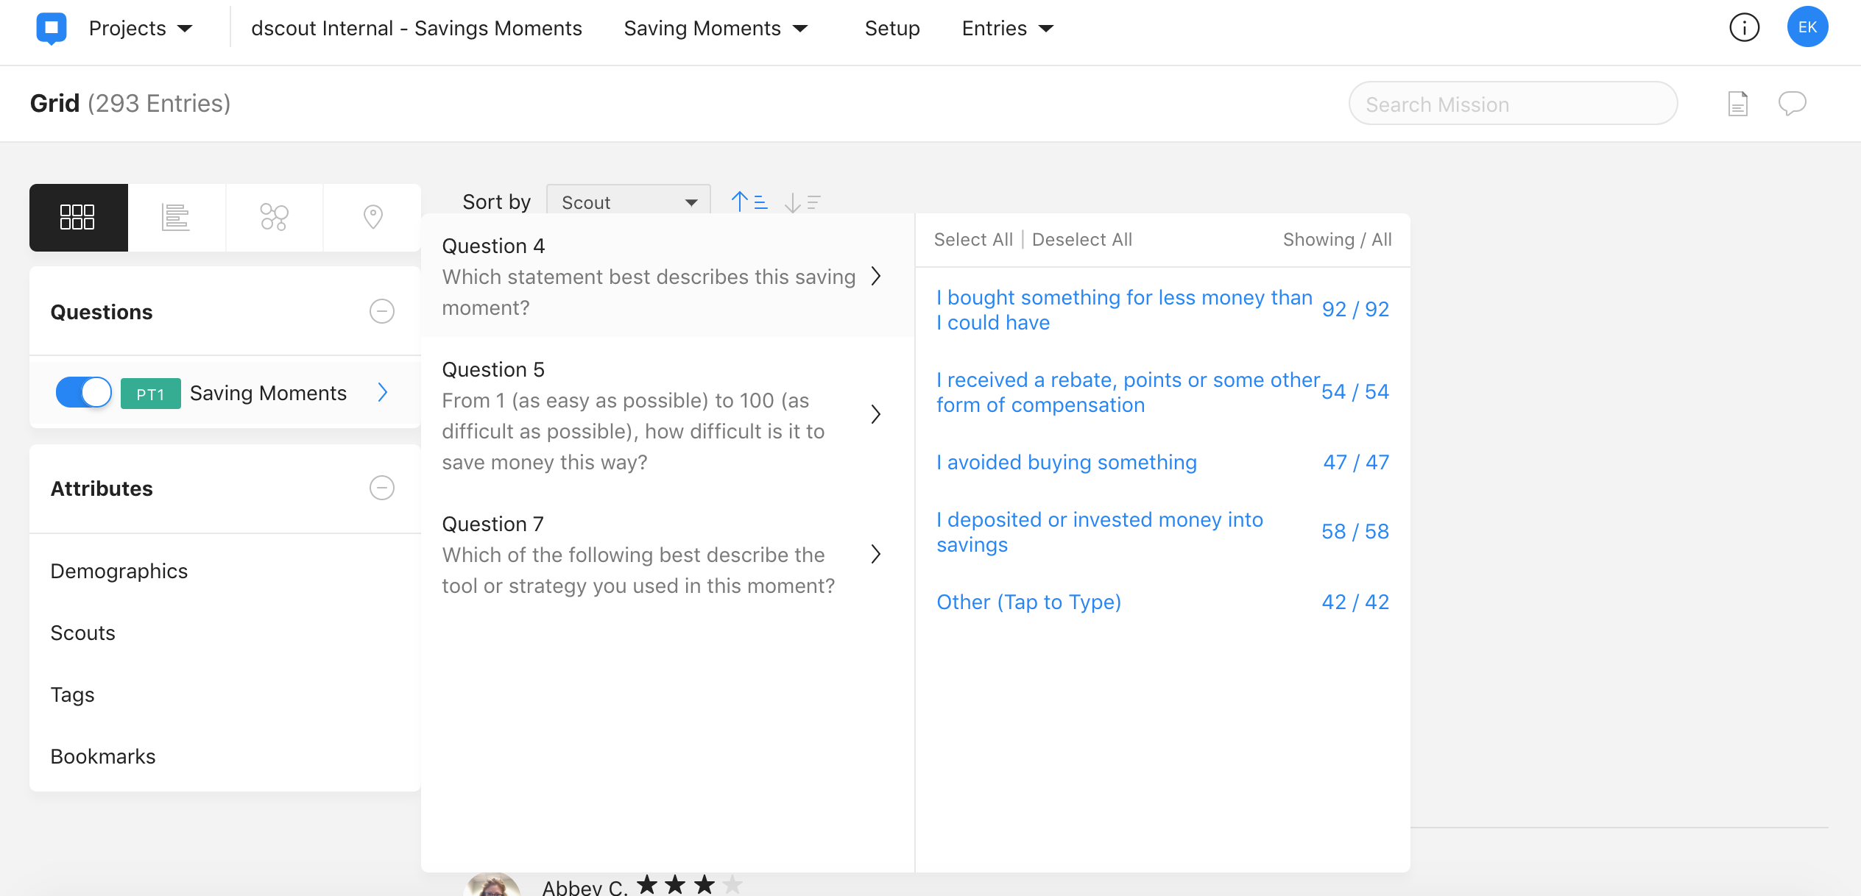Screen dimensions: 1861x896
Task: Click the Showing / All header text
Action: click(1337, 239)
